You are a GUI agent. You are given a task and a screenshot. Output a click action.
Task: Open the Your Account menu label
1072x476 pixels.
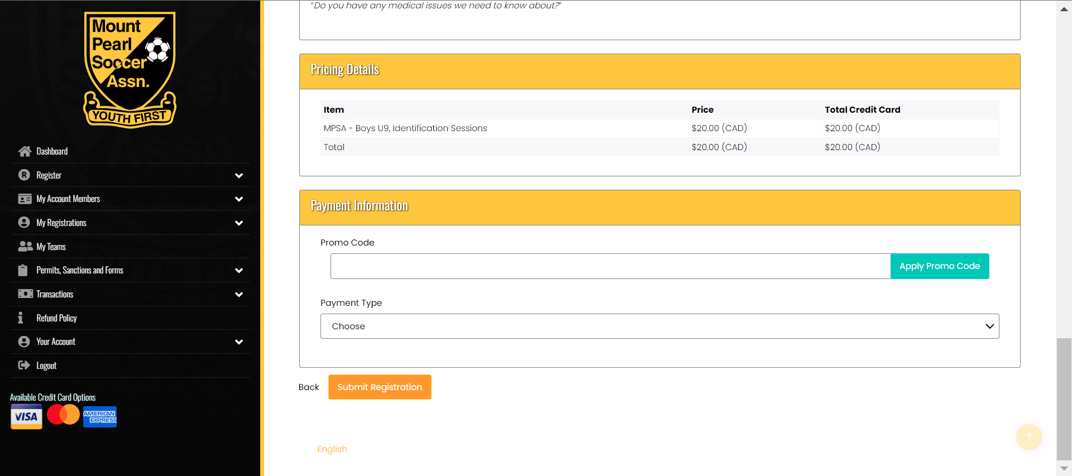coord(56,342)
